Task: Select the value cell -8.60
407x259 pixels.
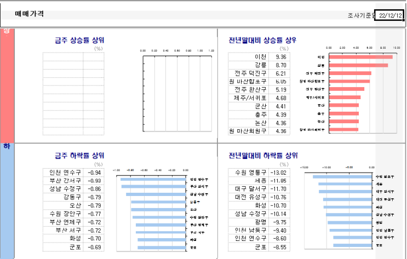Action: pyautogui.click(x=279, y=239)
